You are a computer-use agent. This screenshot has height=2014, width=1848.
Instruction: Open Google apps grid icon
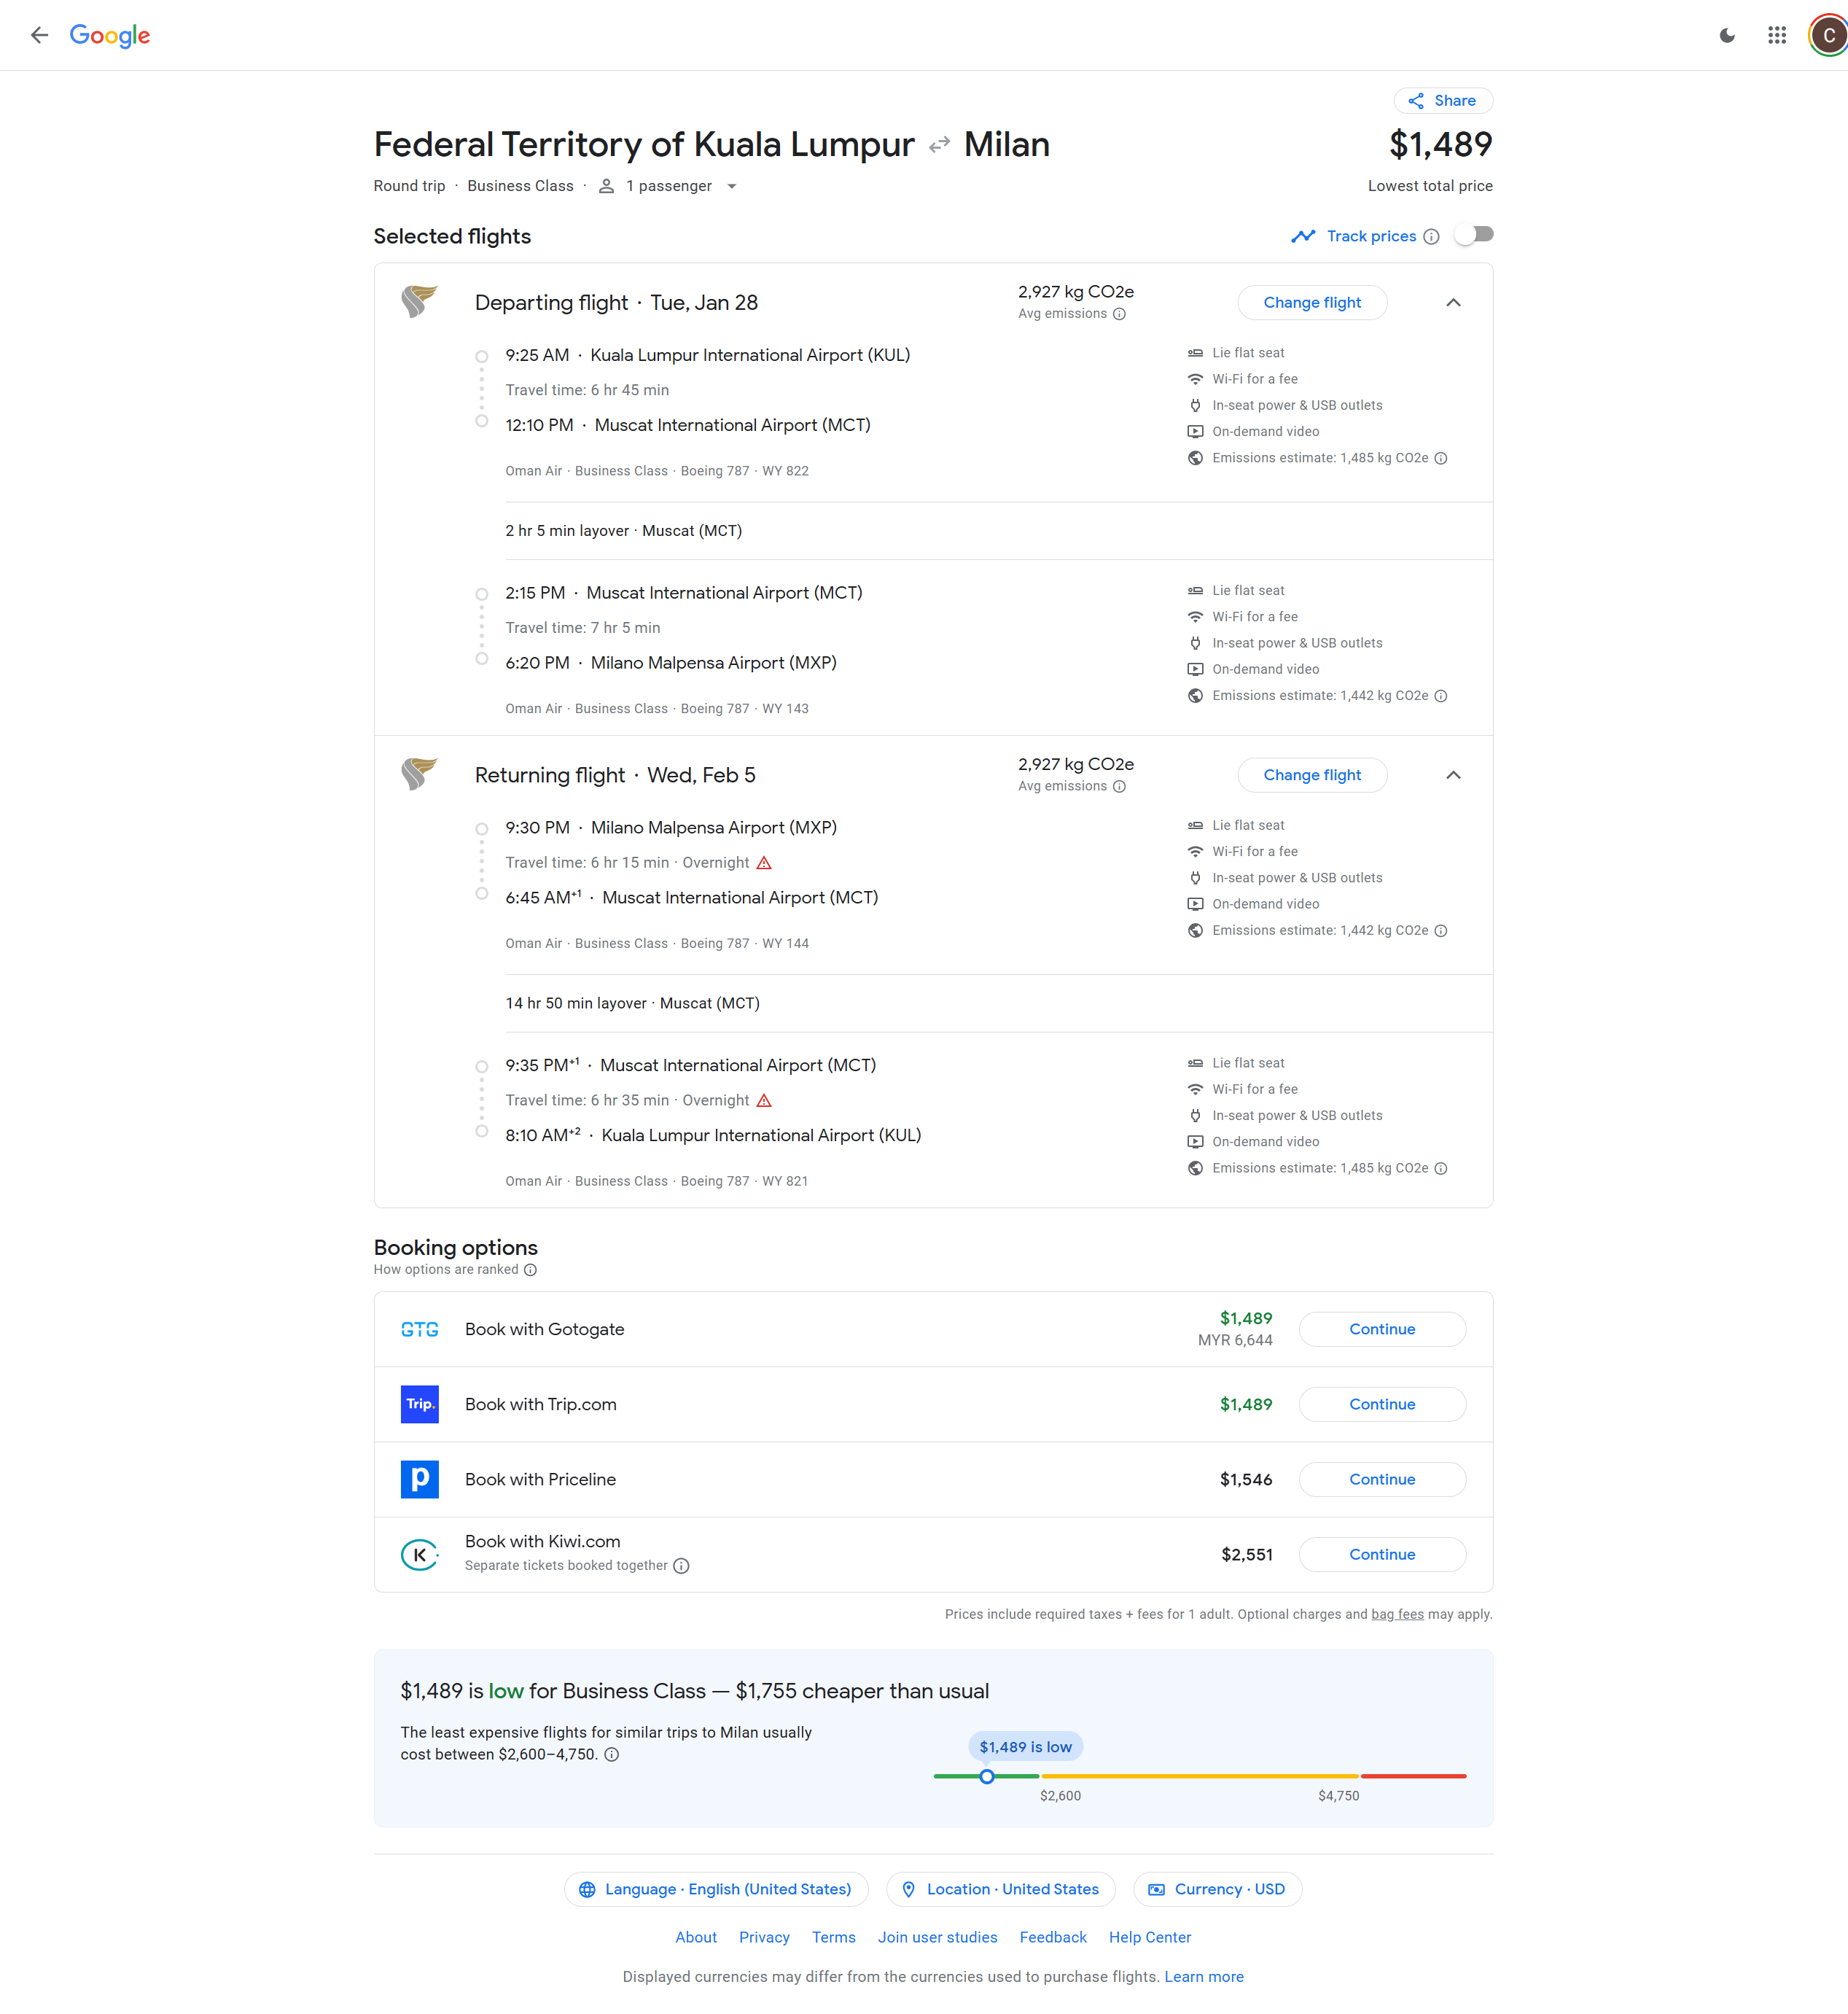[x=1777, y=36]
